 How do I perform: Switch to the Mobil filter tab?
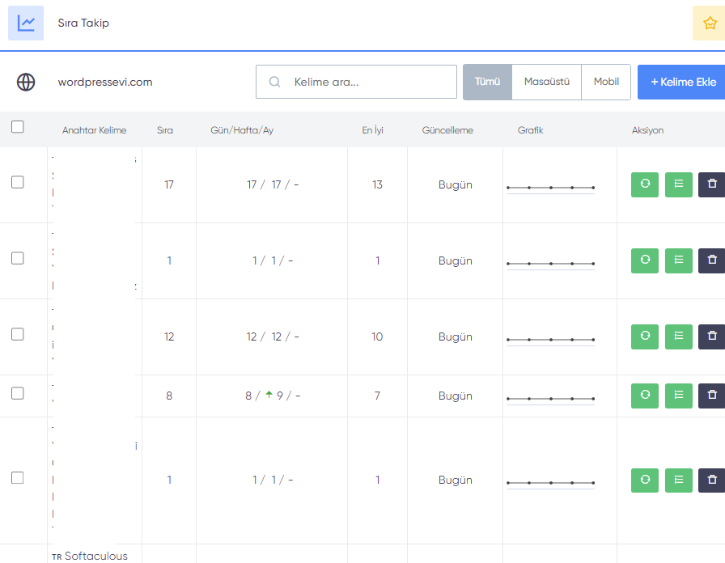tap(606, 82)
